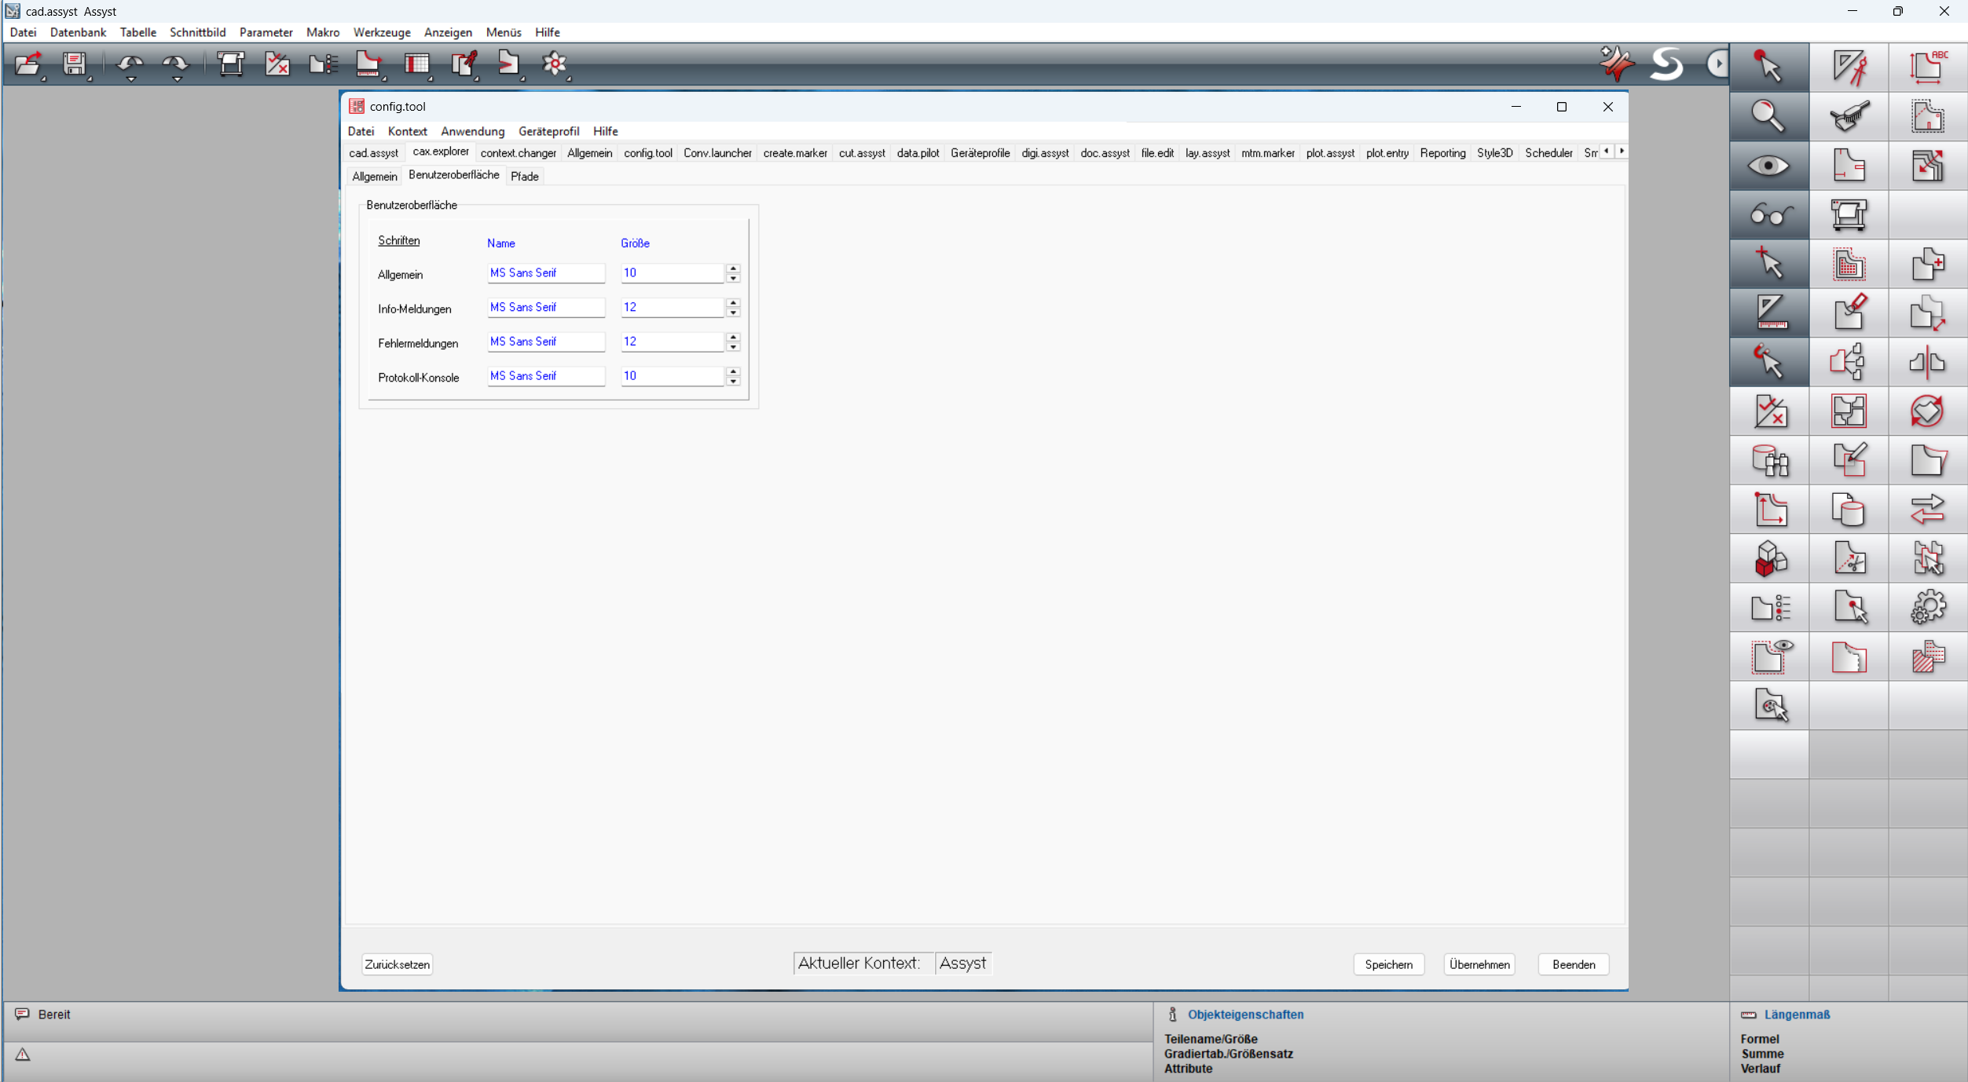This screenshot has height=1082, width=1968.
Task: Click the Protokoll-Konsole font name field
Action: (546, 376)
